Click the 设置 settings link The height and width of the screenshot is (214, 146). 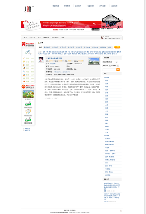click(110, 39)
